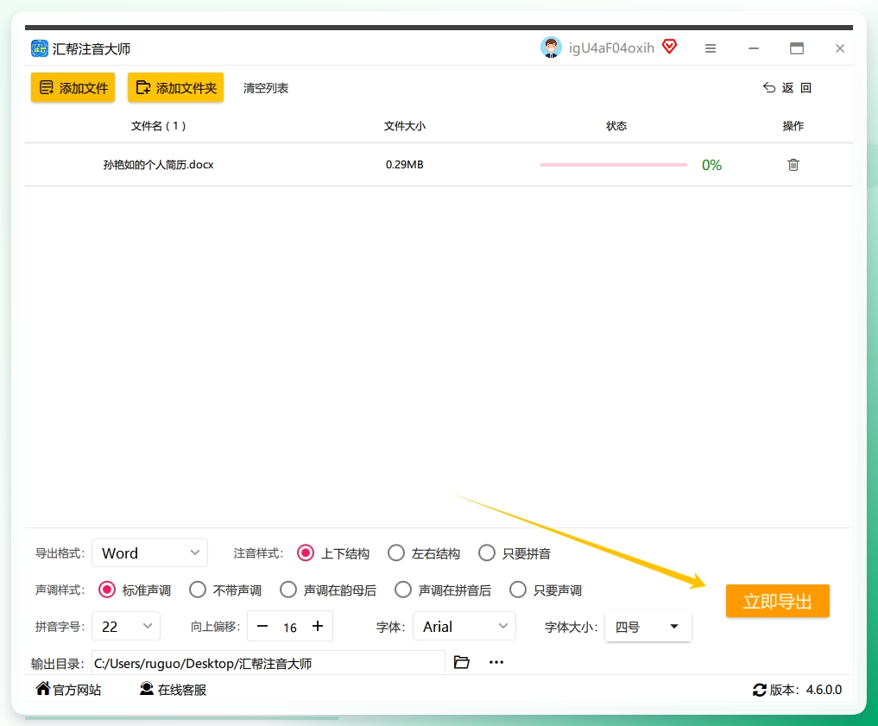This screenshot has height=726, width=878.
Task: Open the 字体 Arial dropdown
Action: click(464, 627)
